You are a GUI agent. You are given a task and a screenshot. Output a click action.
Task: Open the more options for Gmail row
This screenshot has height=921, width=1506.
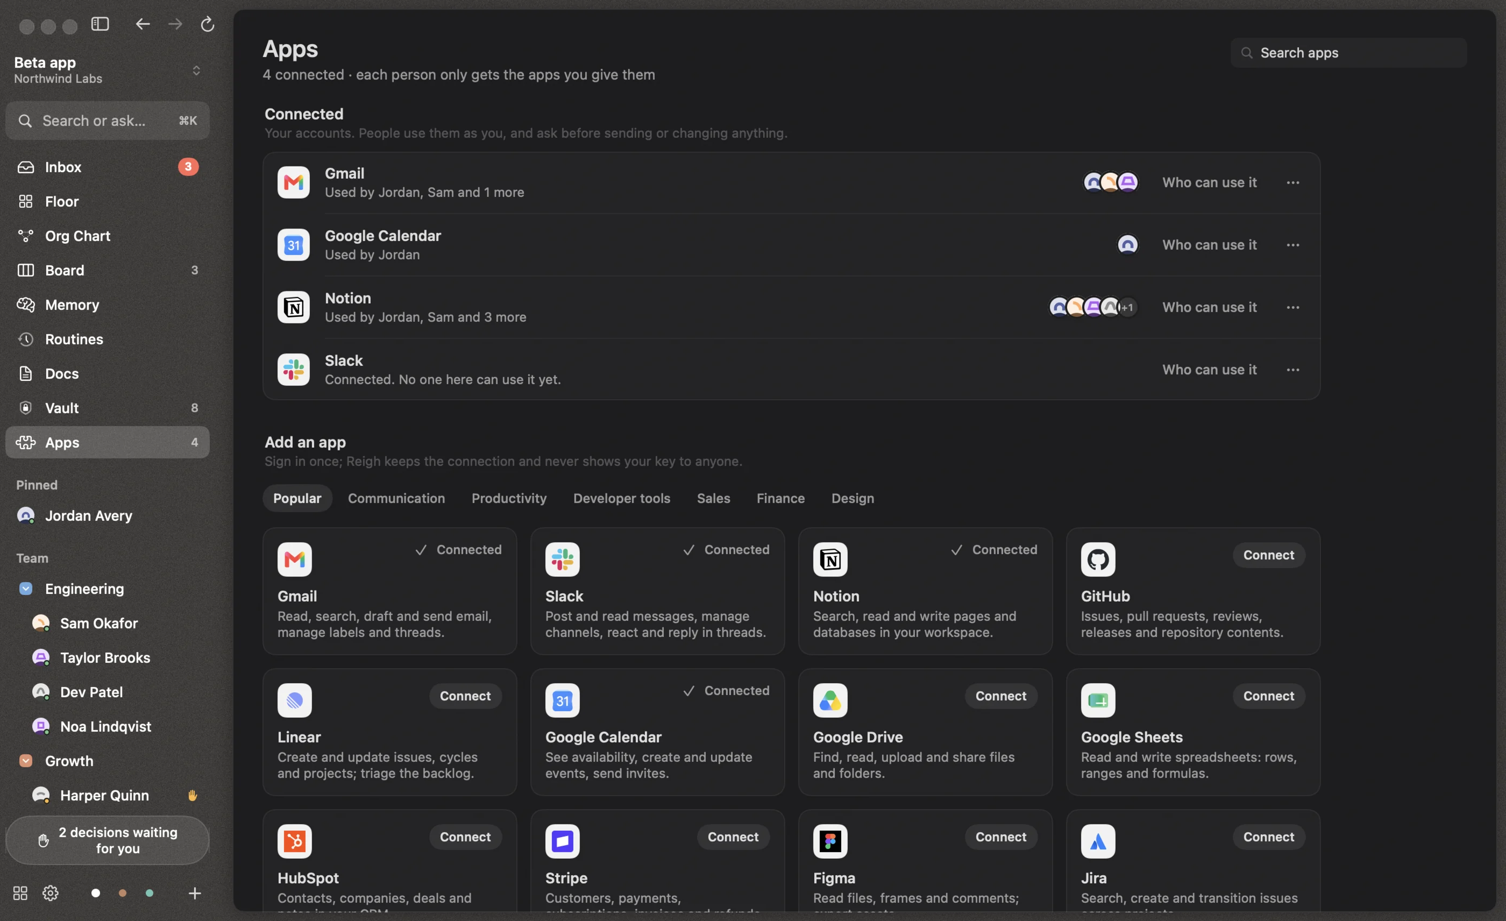1292,182
